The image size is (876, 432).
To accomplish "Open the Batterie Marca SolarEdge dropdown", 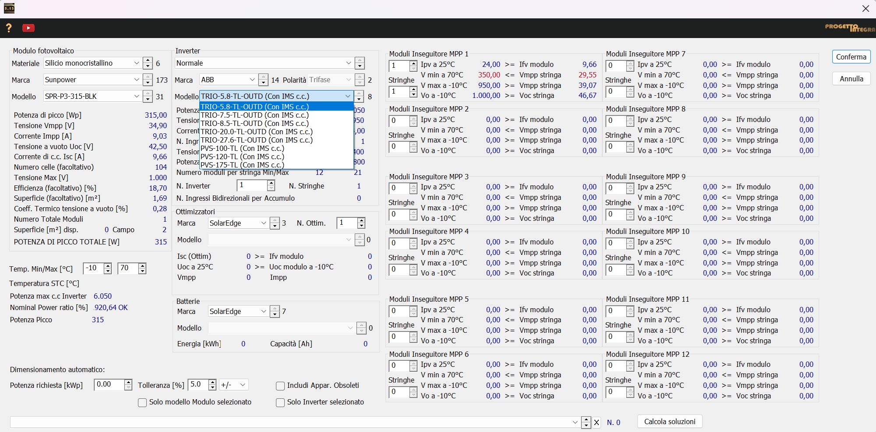I will click(238, 311).
